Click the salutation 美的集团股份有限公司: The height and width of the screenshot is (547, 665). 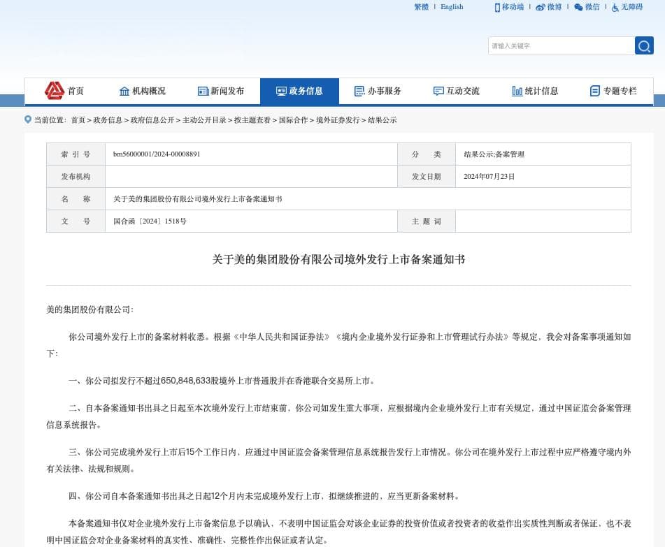[90, 309]
